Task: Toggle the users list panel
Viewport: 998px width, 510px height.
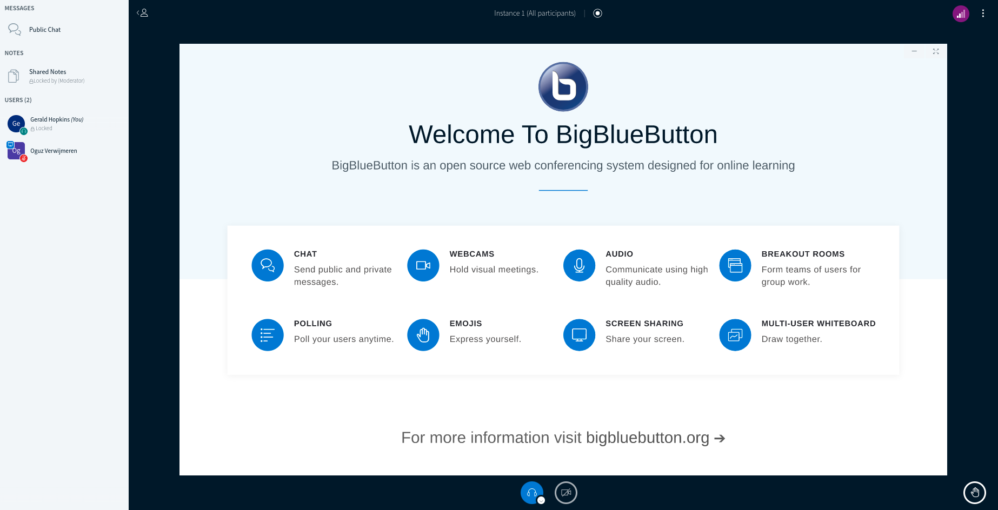Action: pyautogui.click(x=143, y=13)
